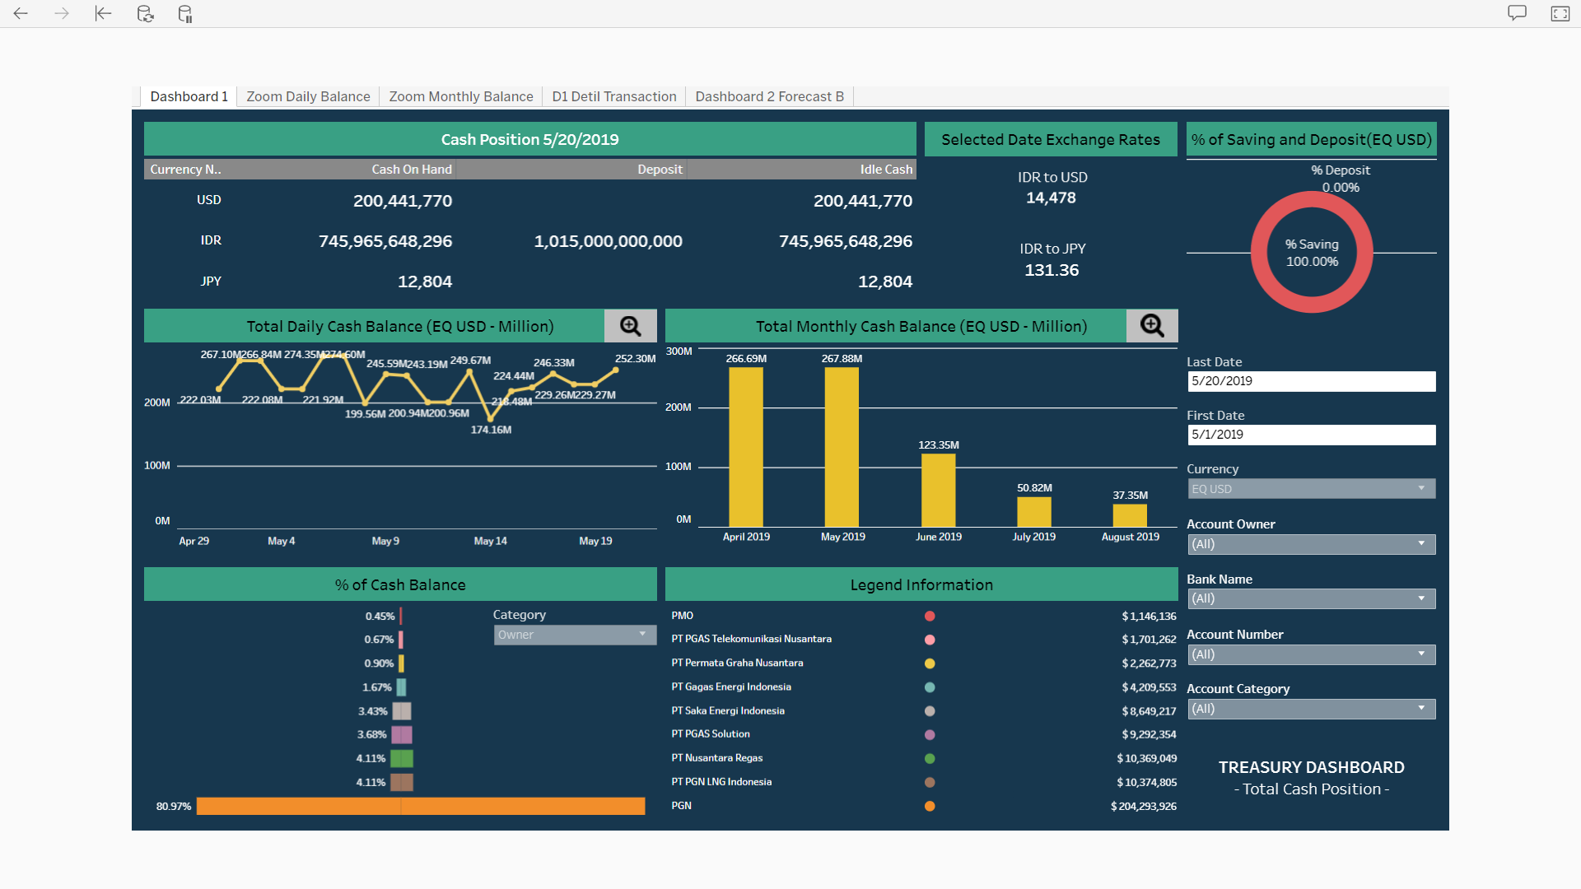Refresh the data source via the refresh icon
The width and height of the screenshot is (1581, 889).
pyautogui.click(x=145, y=13)
